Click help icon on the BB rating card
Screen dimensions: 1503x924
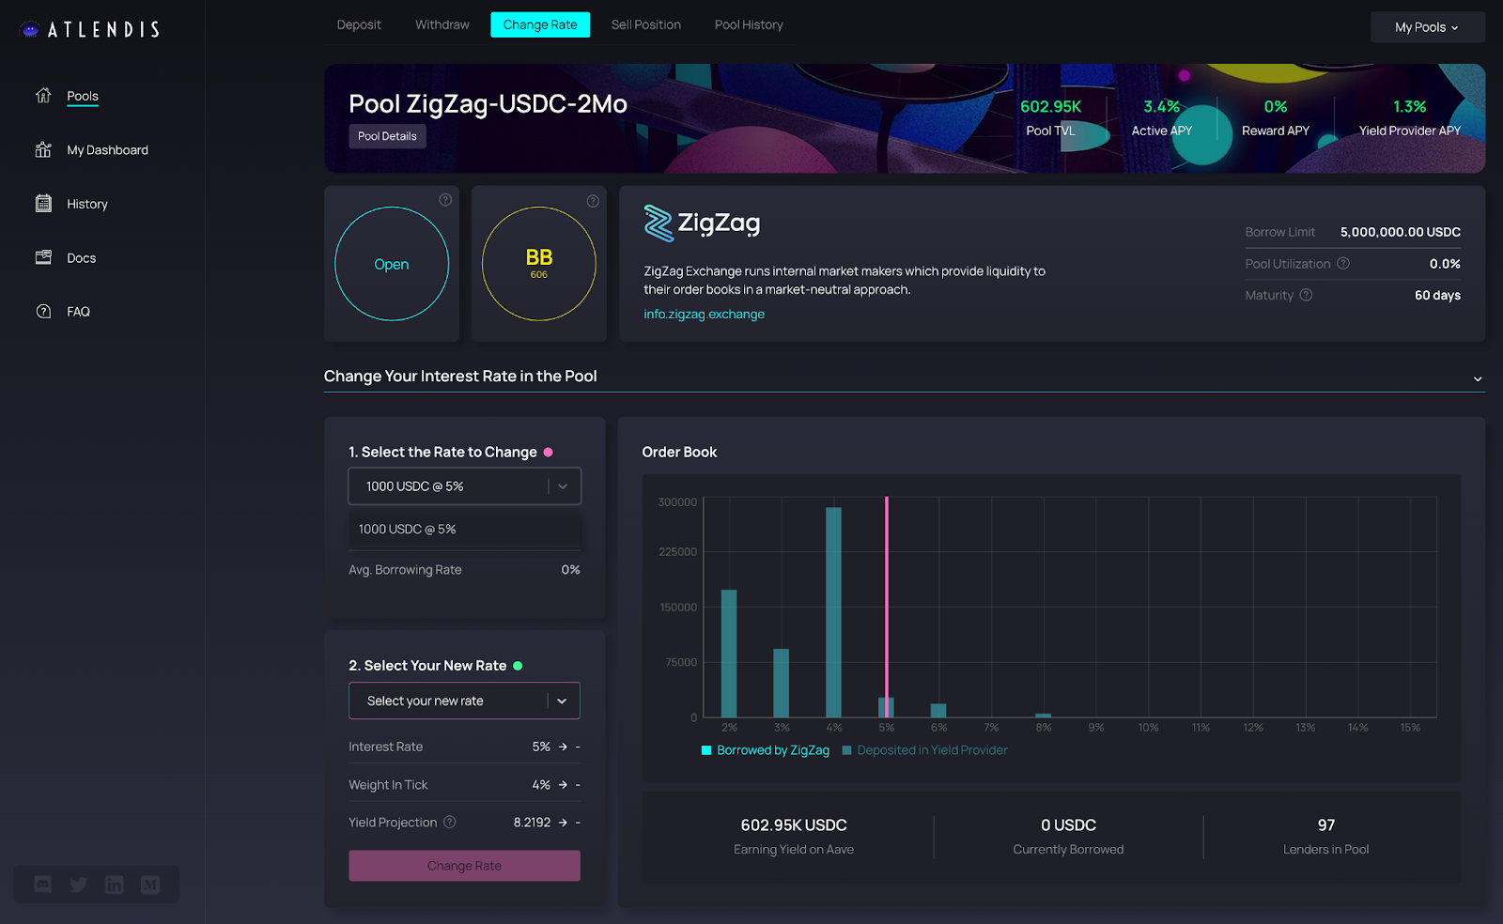pos(593,201)
